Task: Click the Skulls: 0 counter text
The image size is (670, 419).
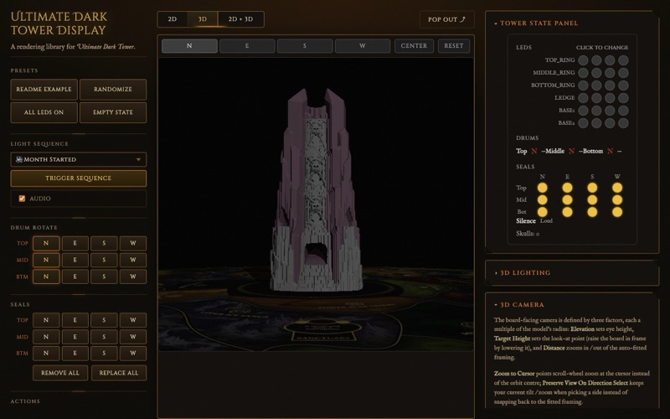Action: pyautogui.click(x=528, y=234)
